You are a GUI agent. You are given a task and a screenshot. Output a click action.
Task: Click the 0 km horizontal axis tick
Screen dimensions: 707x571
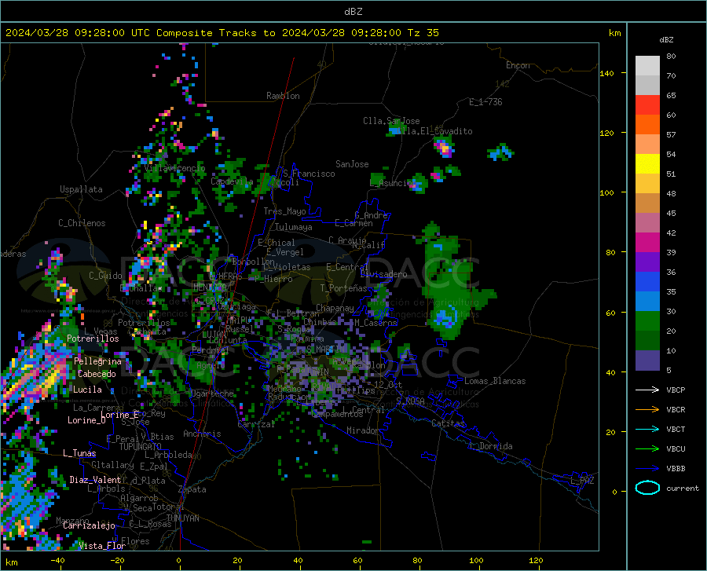coord(179,560)
